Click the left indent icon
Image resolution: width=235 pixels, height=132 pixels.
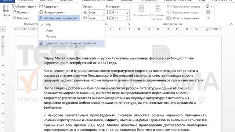[85, 12]
